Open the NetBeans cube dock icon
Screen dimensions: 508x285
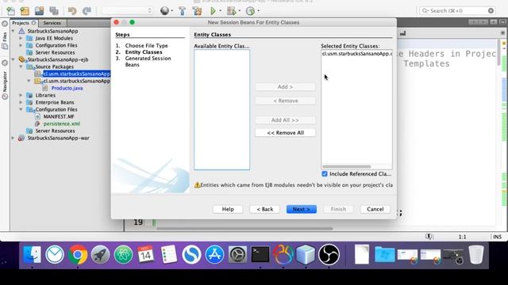[306, 255]
